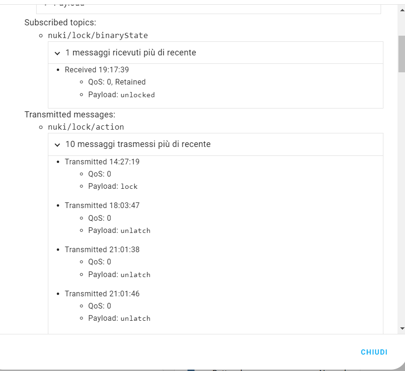This screenshot has height=371, width=405.
Task: Click the 'Subscribed topics:' heading label
Action: 55,22
